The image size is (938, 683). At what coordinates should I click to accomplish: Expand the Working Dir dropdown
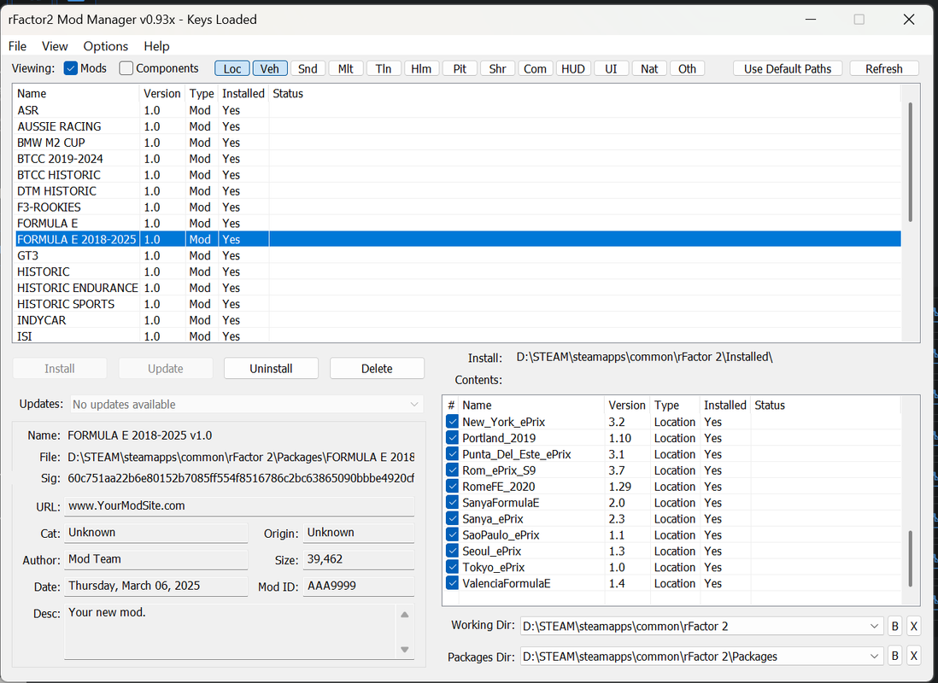point(875,626)
